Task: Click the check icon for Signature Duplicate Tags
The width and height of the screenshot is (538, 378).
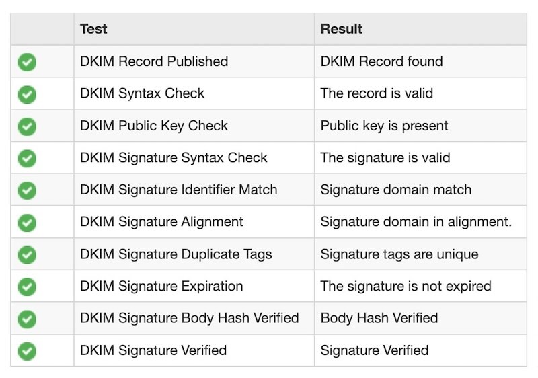Action: click(x=27, y=255)
